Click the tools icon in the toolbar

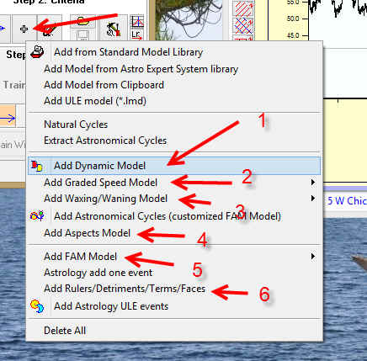tap(114, 29)
